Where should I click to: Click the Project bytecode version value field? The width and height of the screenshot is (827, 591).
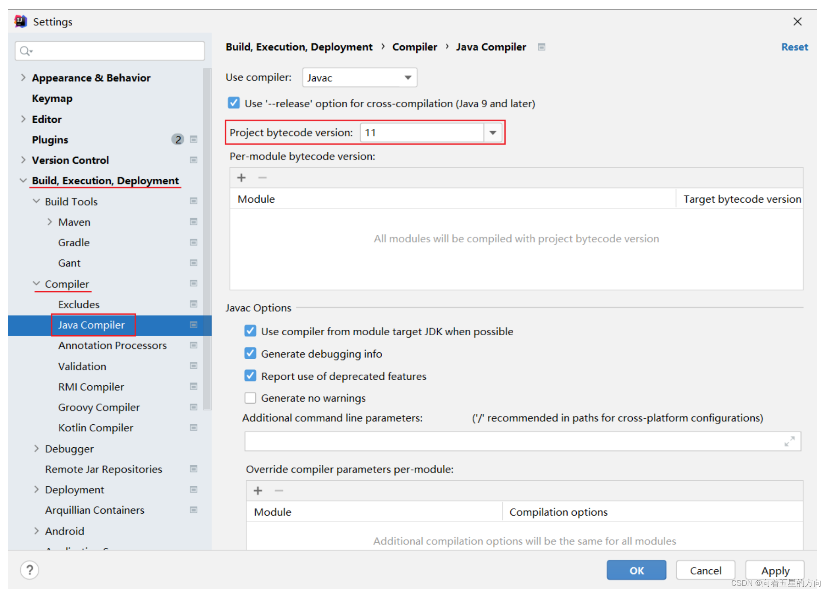422,133
